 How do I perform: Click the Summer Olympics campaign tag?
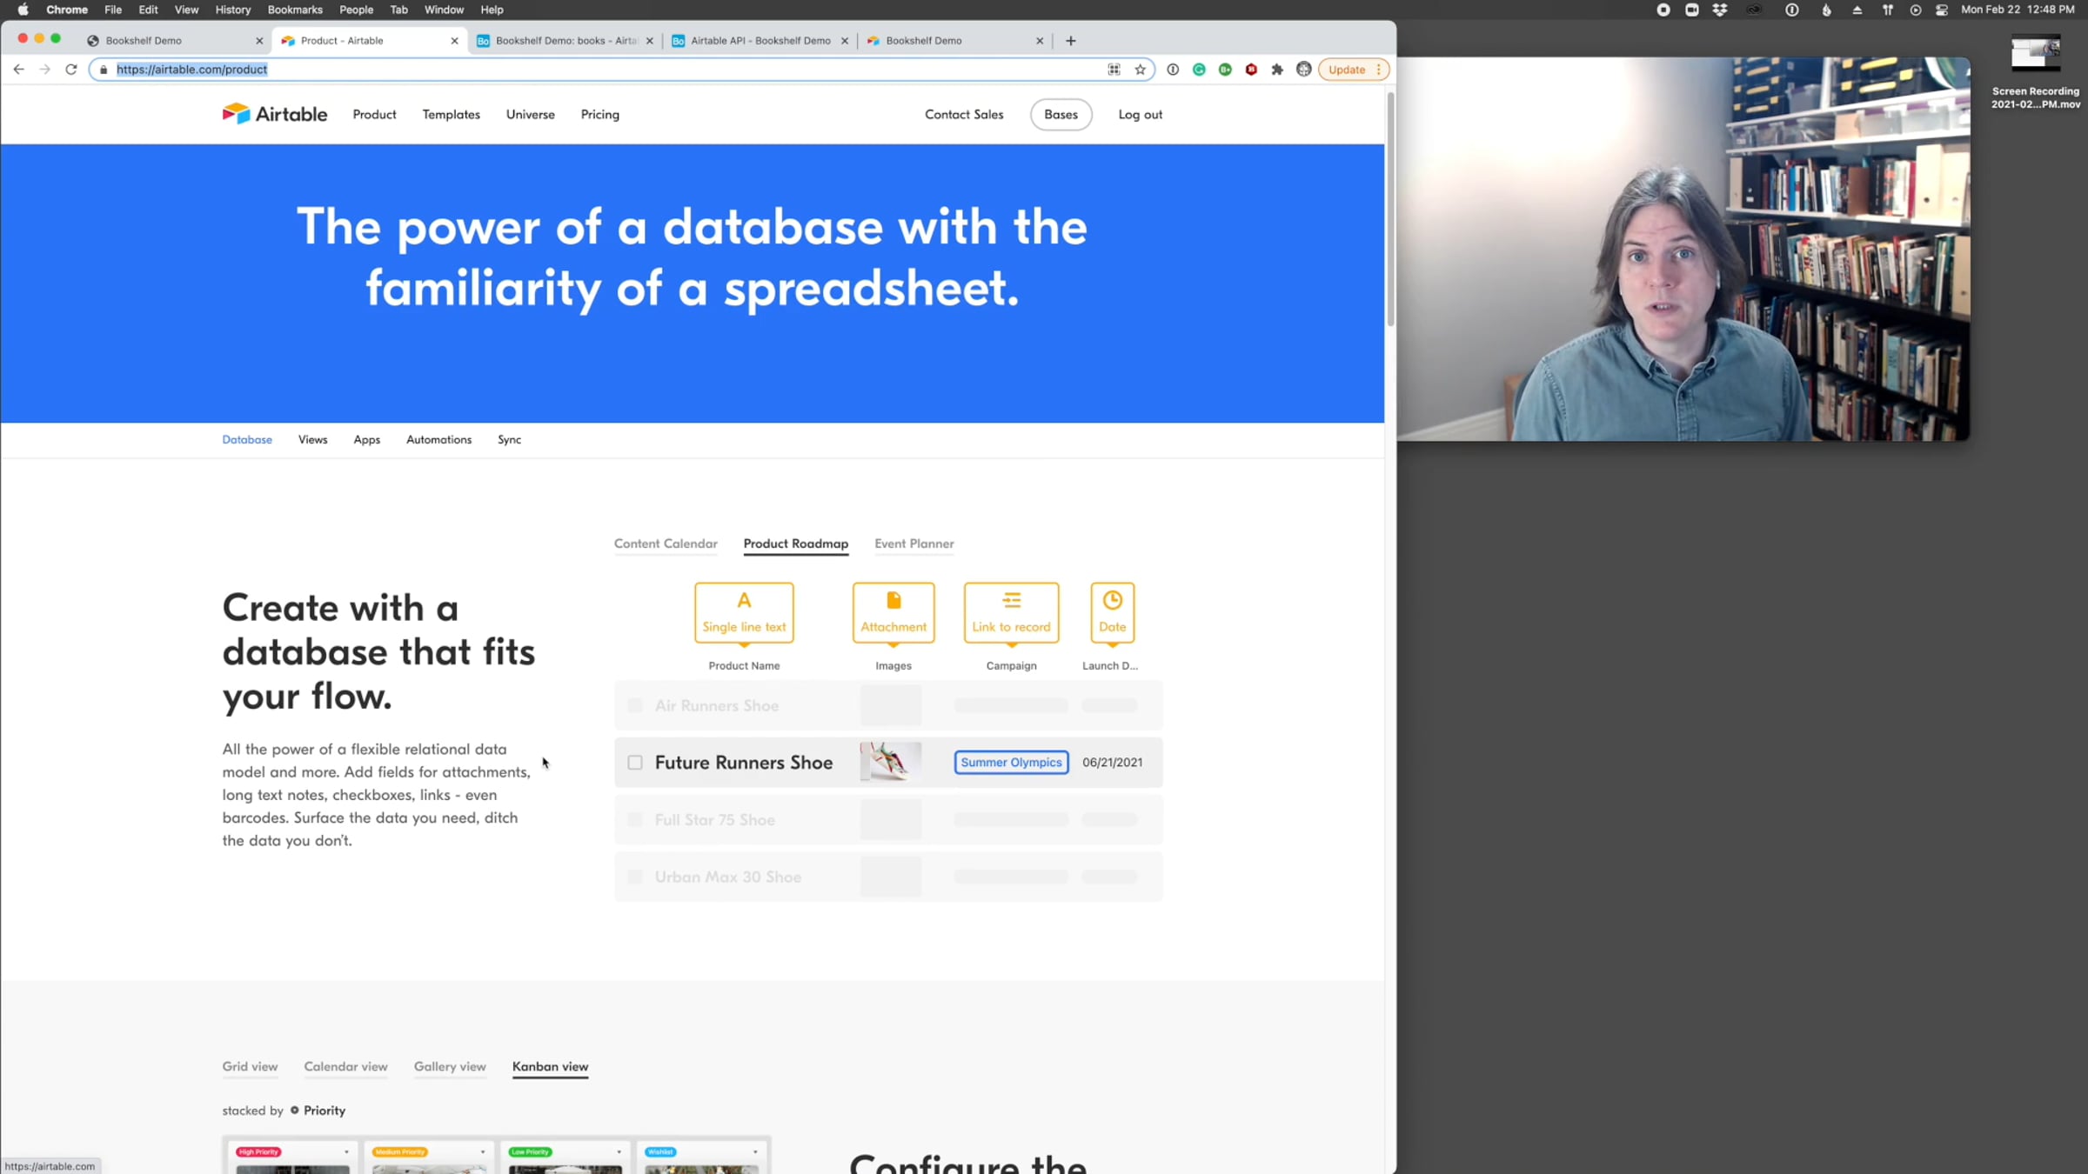click(1011, 763)
